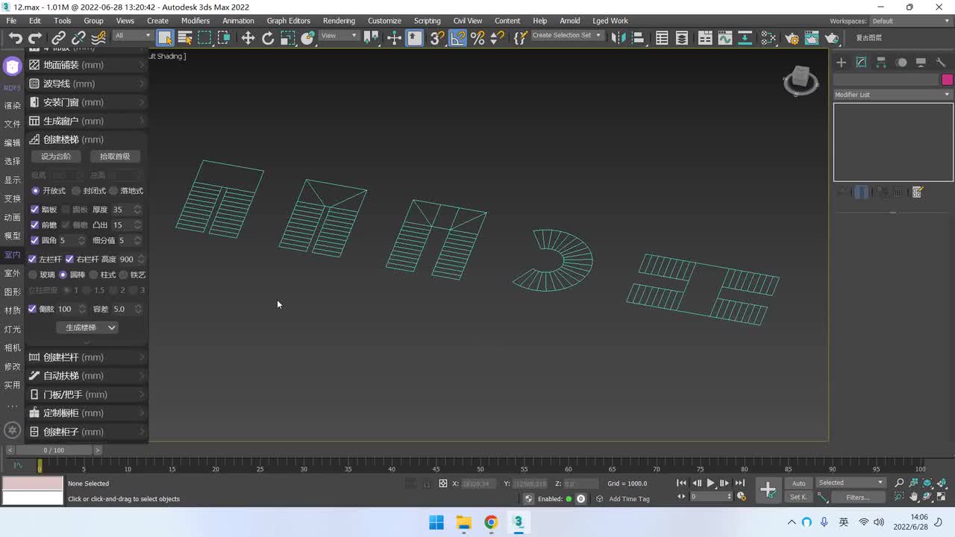The height and width of the screenshot is (537, 955).
Task: Click the pink object color swatch
Action: tap(947, 80)
